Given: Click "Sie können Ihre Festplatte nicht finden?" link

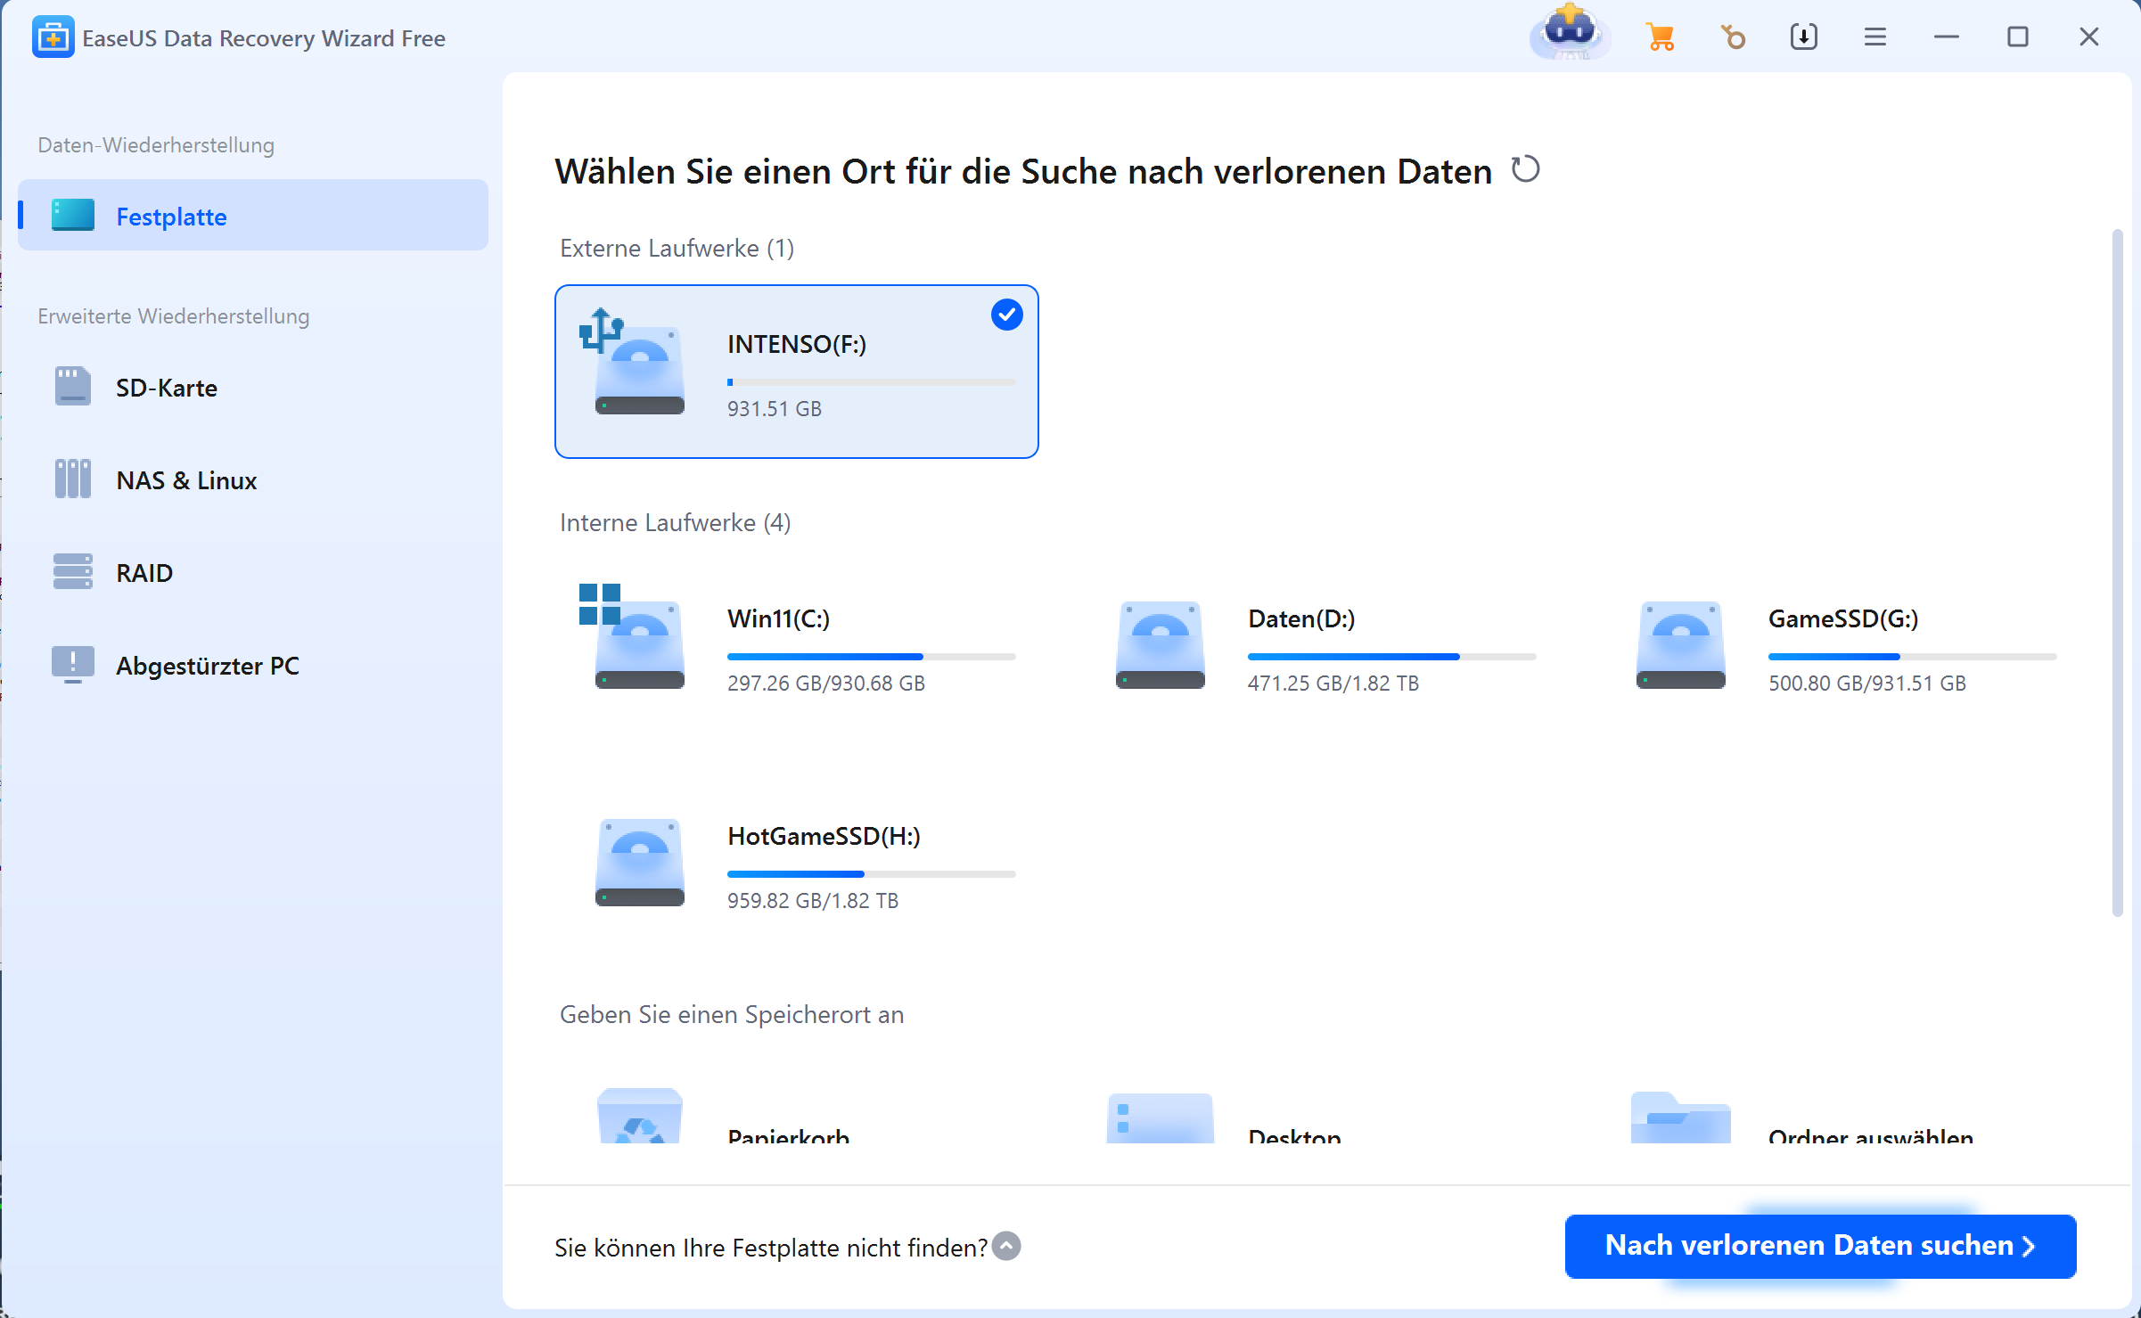Looking at the screenshot, I should click(770, 1248).
